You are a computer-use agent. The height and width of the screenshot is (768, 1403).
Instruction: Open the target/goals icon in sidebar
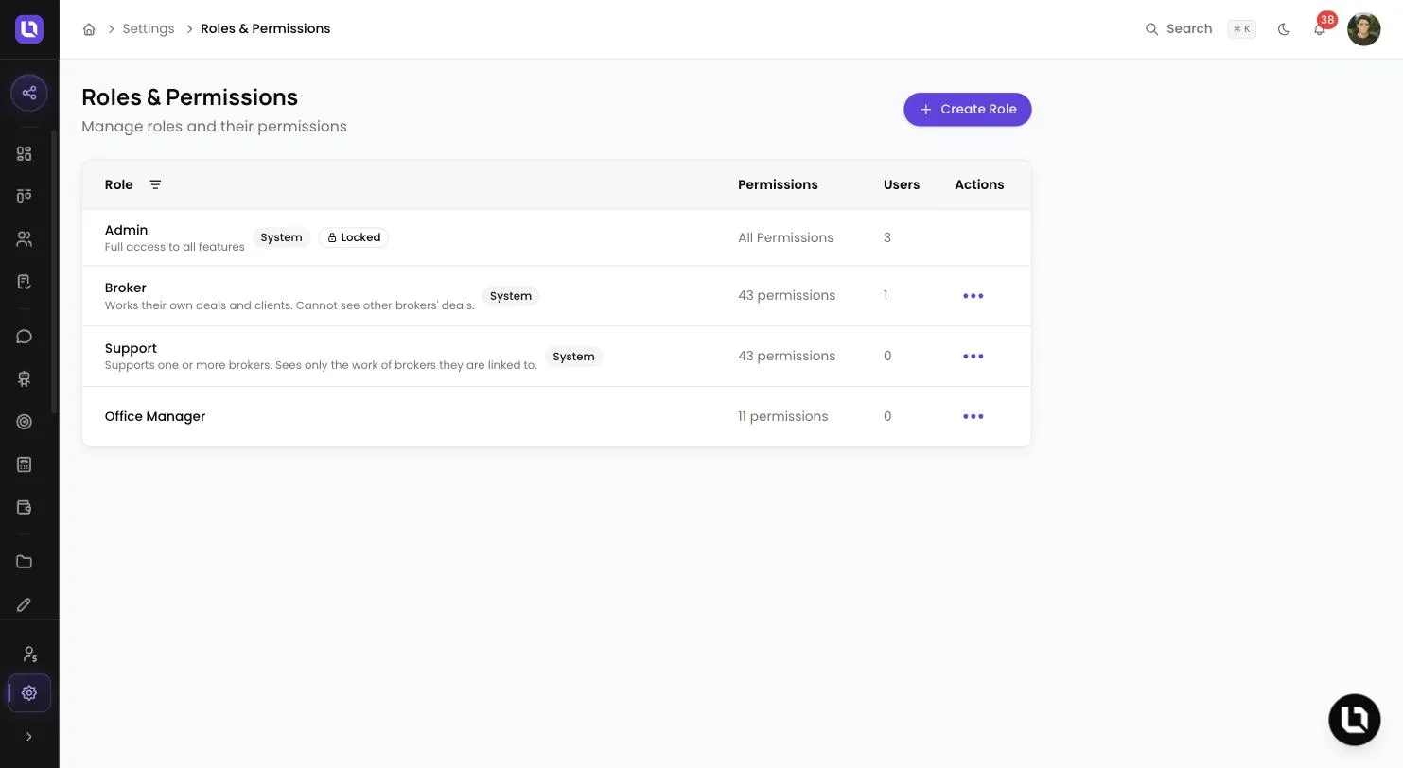25,422
